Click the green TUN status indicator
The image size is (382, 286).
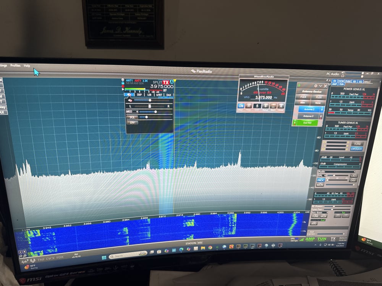tap(322, 239)
